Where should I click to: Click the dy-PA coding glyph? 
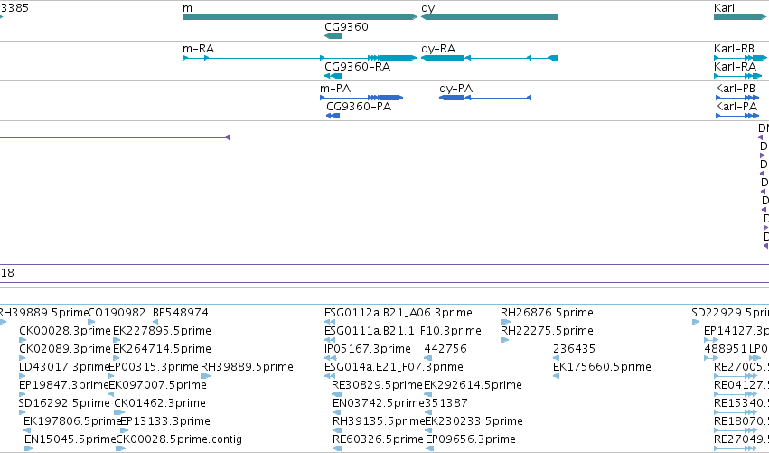(485, 98)
